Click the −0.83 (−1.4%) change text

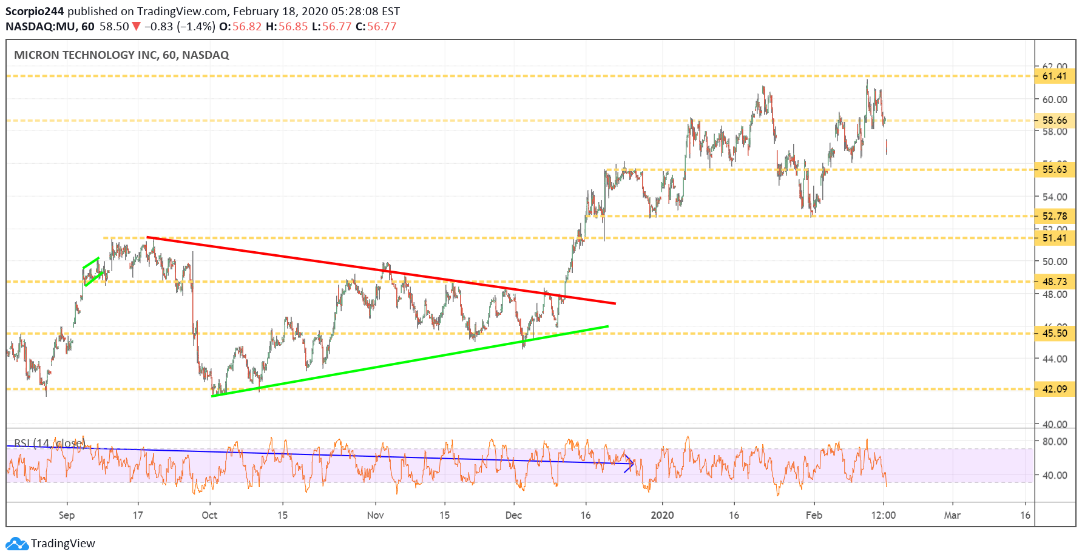[x=180, y=27]
